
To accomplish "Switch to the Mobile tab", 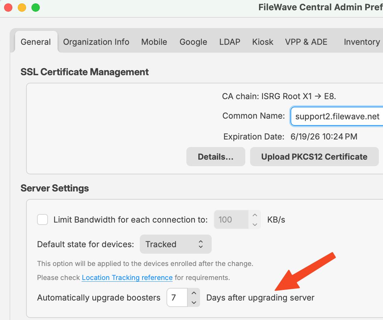I will coord(154,42).
